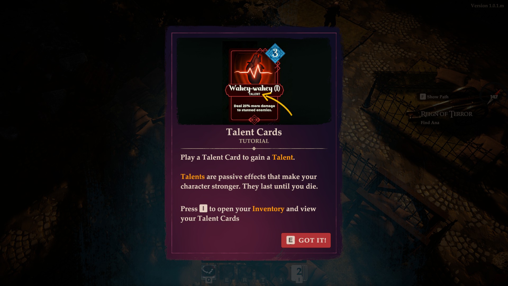The image size is (508, 286).
Task: Select the Wakey-wakey (I) talent card image
Action: click(x=254, y=84)
